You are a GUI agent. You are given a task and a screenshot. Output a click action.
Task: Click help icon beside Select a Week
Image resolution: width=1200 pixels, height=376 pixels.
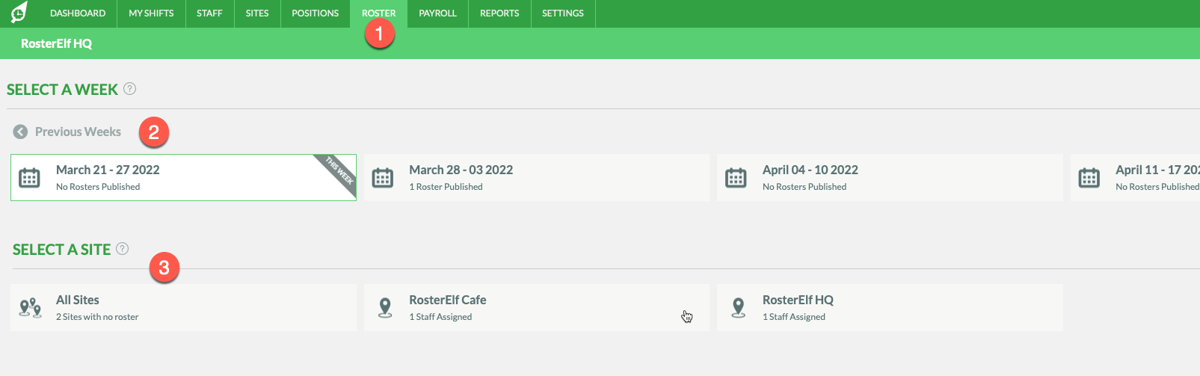pos(130,88)
